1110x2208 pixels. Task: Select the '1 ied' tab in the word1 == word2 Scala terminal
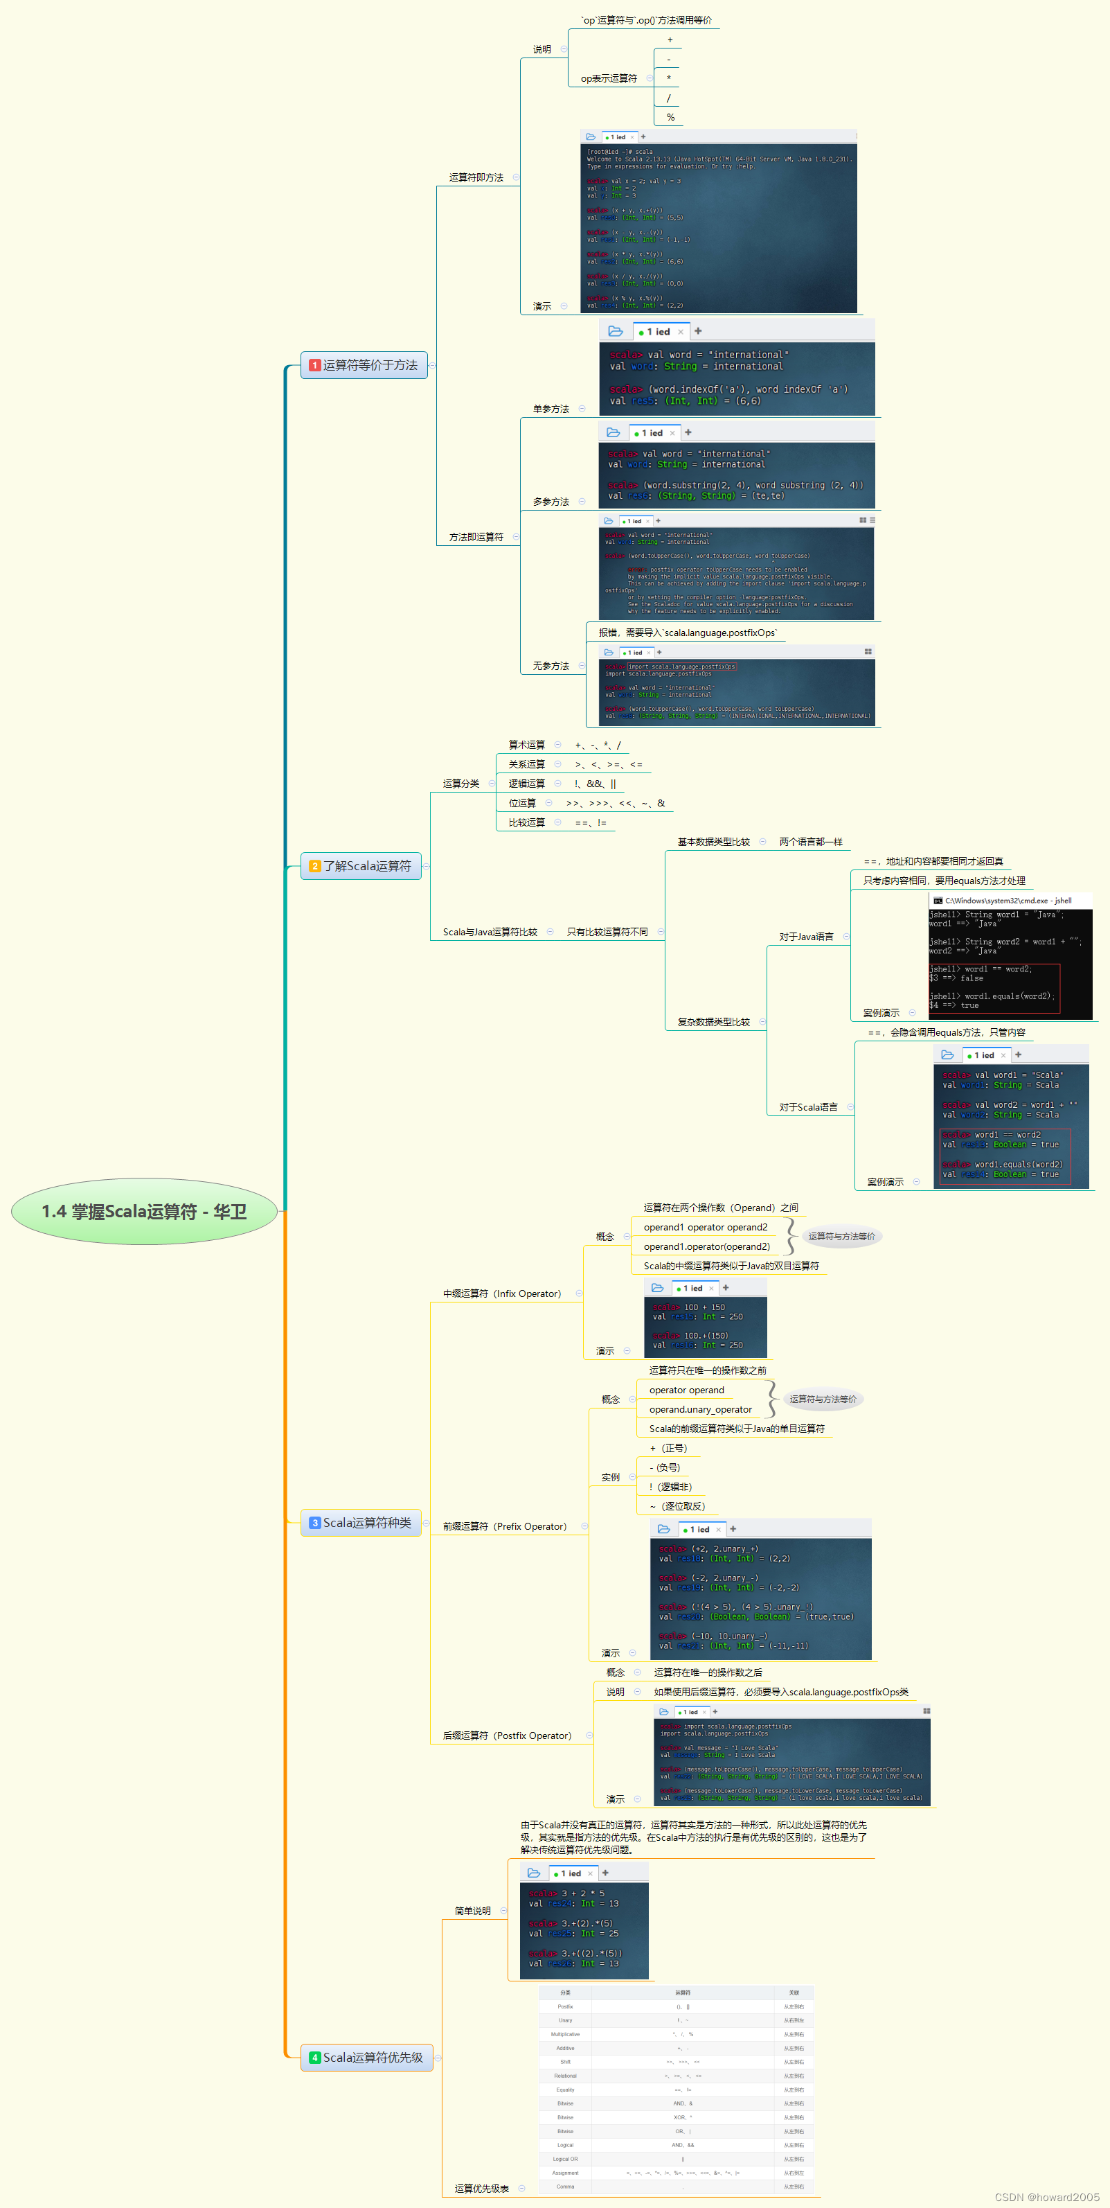coord(986,1055)
